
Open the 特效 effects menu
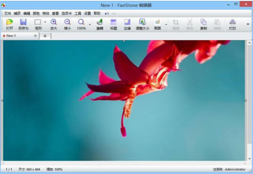click(46, 13)
